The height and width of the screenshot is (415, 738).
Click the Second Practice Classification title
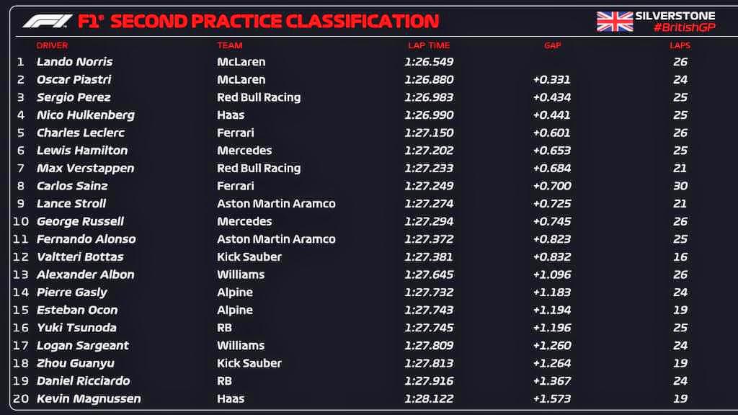point(275,21)
